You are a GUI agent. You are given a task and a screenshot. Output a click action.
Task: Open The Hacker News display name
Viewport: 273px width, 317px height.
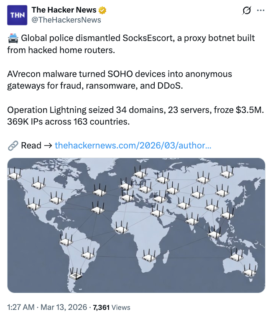[64, 10]
